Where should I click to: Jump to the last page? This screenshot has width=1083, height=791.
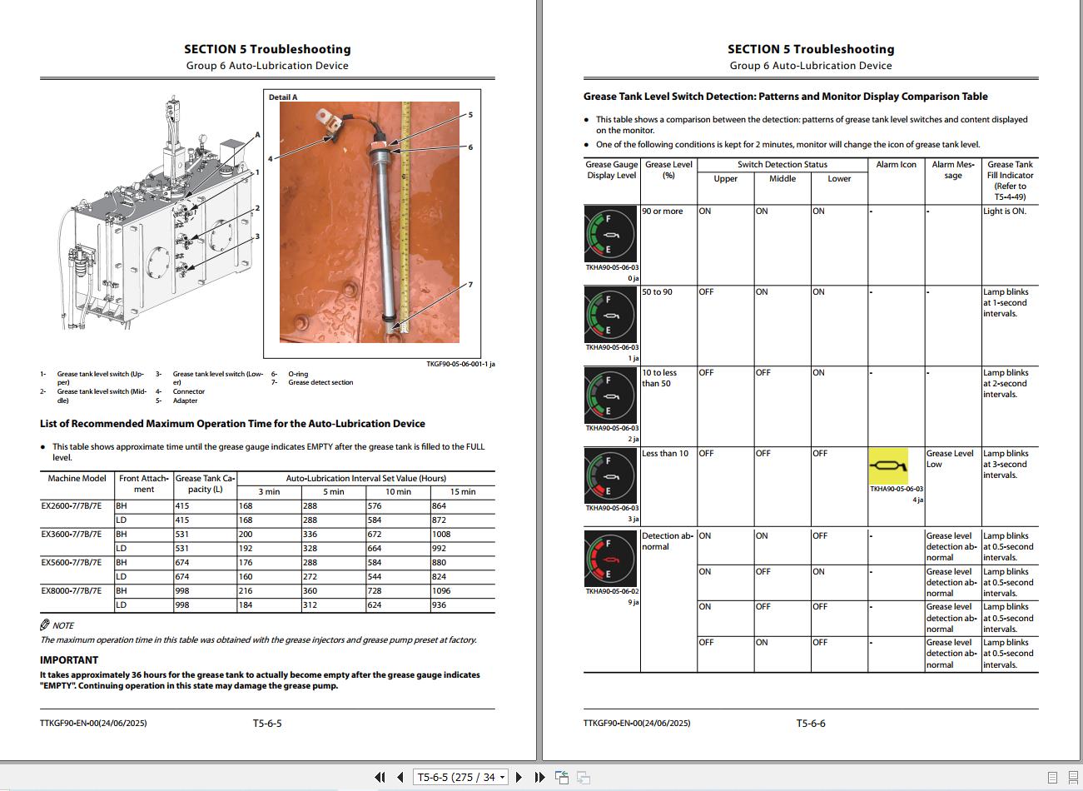click(x=539, y=777)
